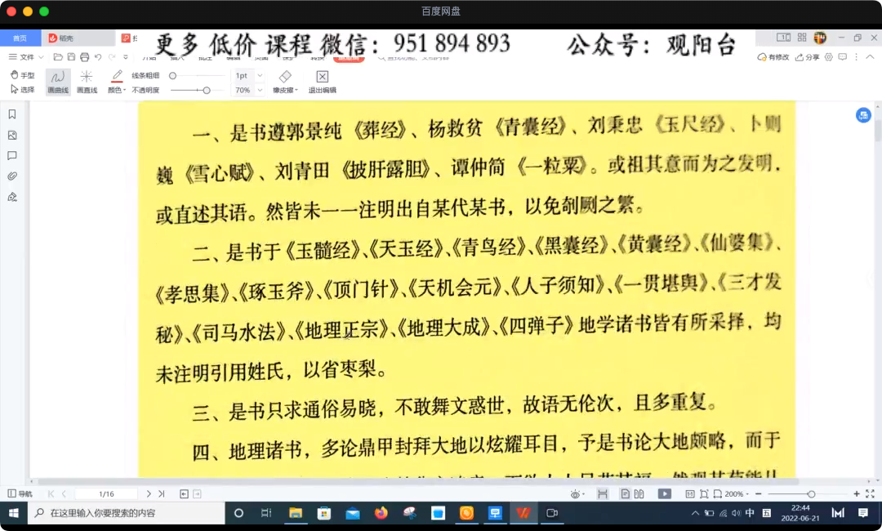
Task: Toggle the 导航 navigation pane
Action: [20, 493]
